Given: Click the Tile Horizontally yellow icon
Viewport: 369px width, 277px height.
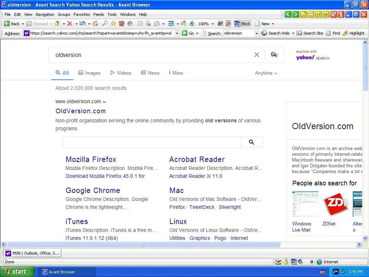Looking at the screenshot, I should (311, 14).
